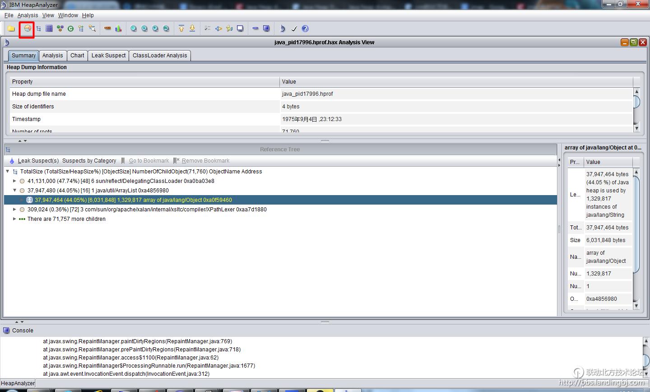Click the green circular C icon
Viewport: 650px width, 392px height.
click(70, 28)
